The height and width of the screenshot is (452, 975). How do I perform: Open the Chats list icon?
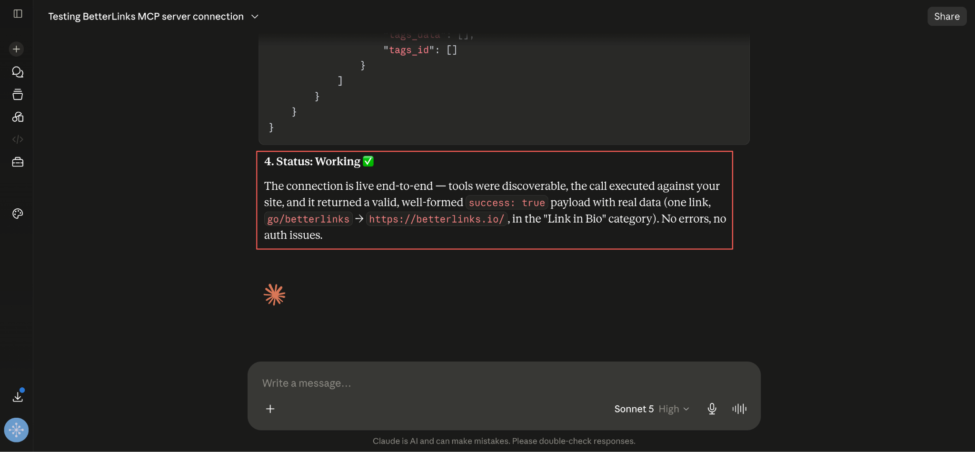point(18,72)
